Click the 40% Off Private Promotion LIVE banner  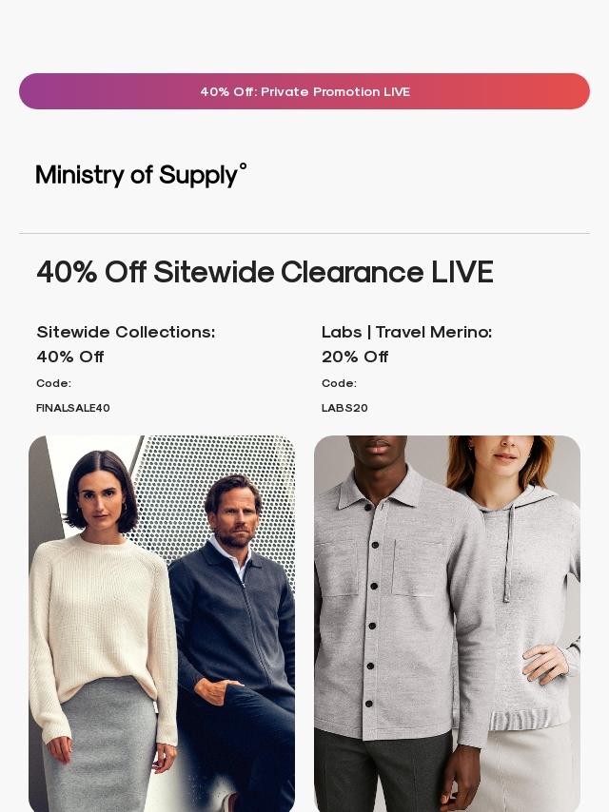(304, 91)
